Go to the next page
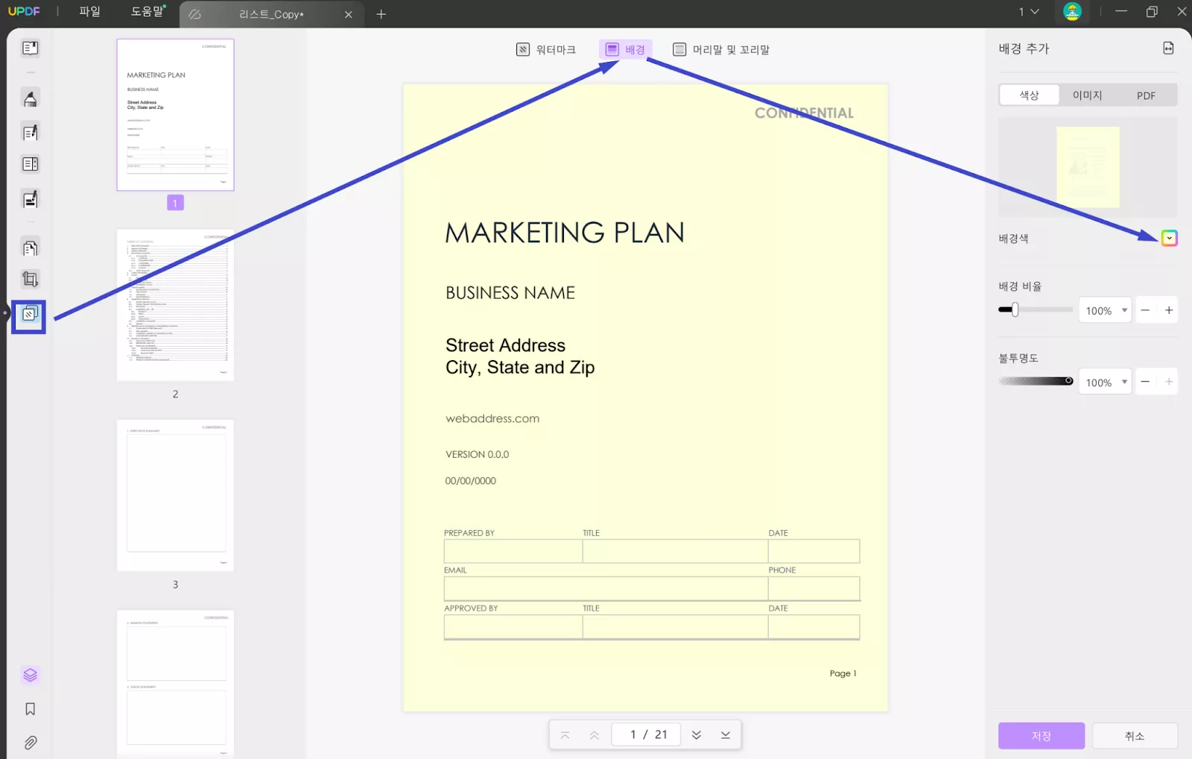Screen dimensions: 1192x759 696,735
